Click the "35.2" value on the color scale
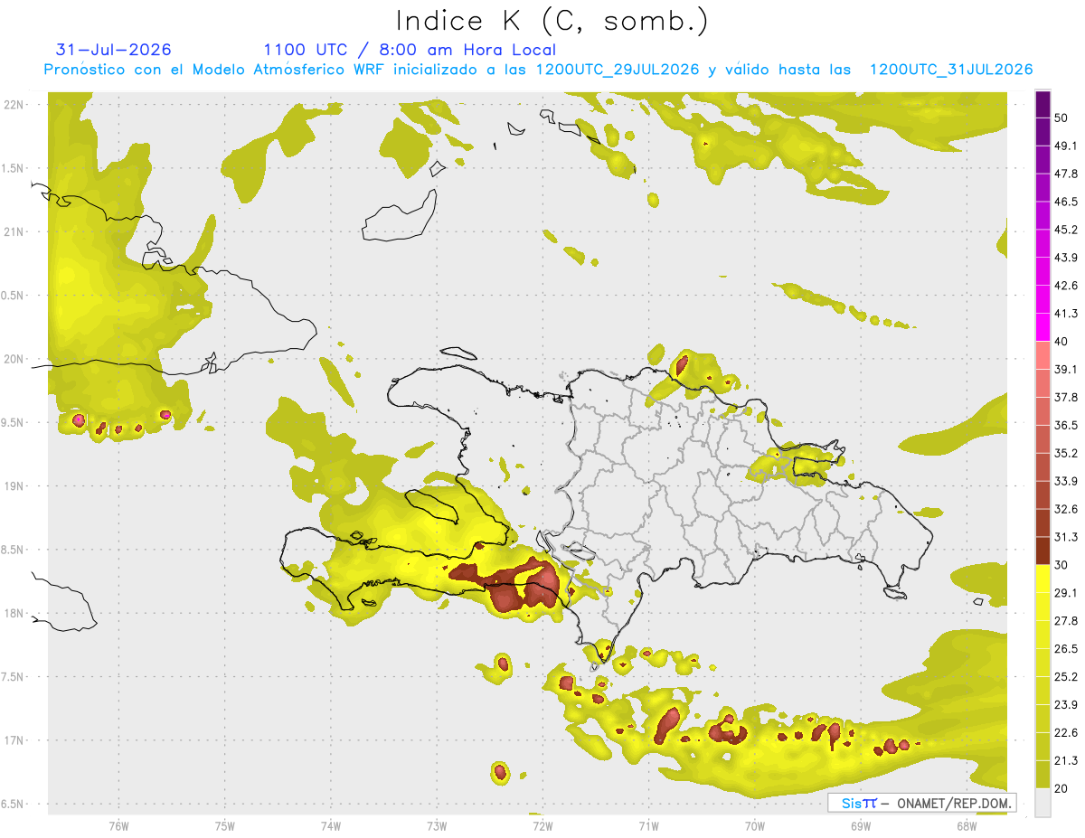Viewport: 1085px width, 838px height. point(1066,453)
